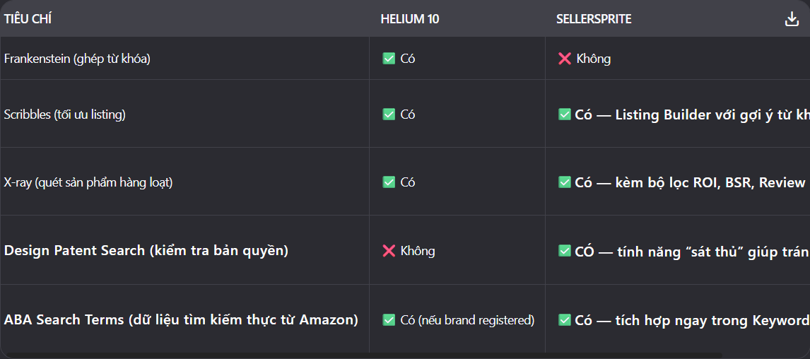Screen dimensions: 810x359
Task: Click green check beside Listing Builder text
Action: click(x=564, y=114)
